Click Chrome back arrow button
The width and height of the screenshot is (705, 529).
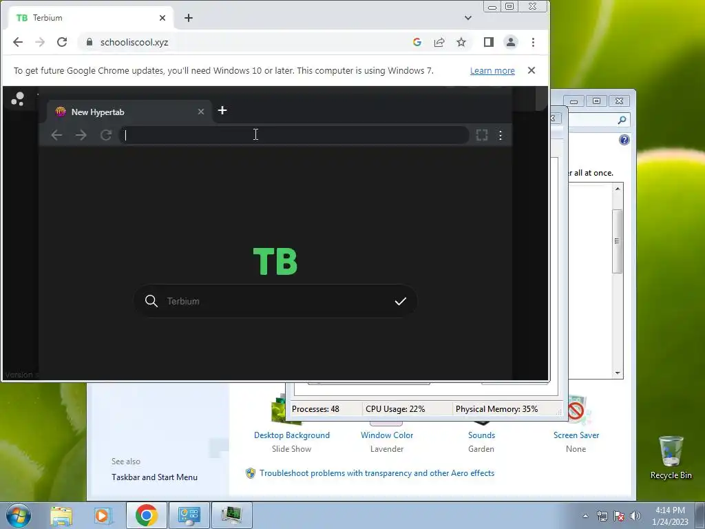pyautogui.click(x=18, y=42)
